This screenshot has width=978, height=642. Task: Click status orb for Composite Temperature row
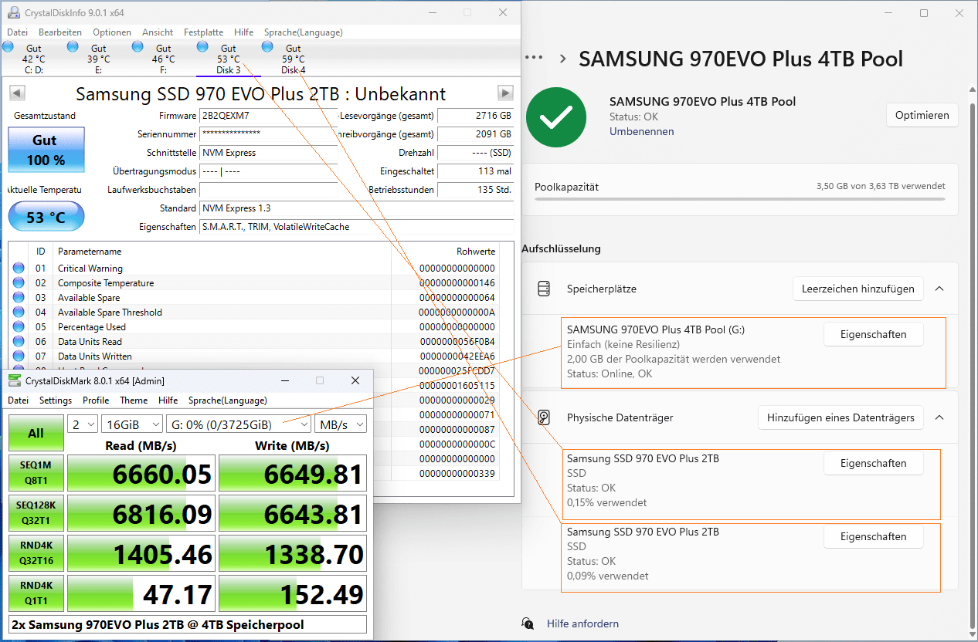(19, 283)
